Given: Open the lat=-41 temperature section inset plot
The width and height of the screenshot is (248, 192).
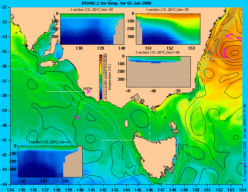Looking at the screenshot, I should coord(50,162).
